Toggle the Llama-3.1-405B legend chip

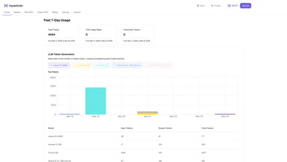tap(59, 65)
